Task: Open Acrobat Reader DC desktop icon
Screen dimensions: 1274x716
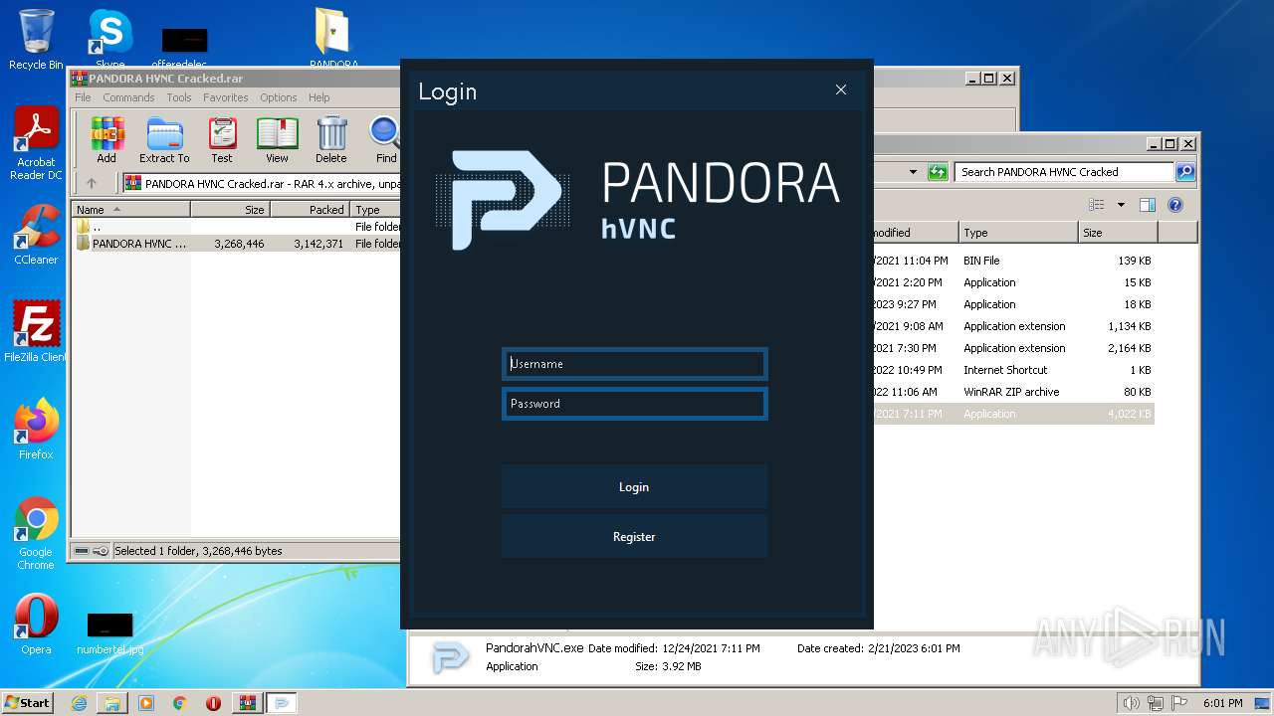Action: (36, 144)
